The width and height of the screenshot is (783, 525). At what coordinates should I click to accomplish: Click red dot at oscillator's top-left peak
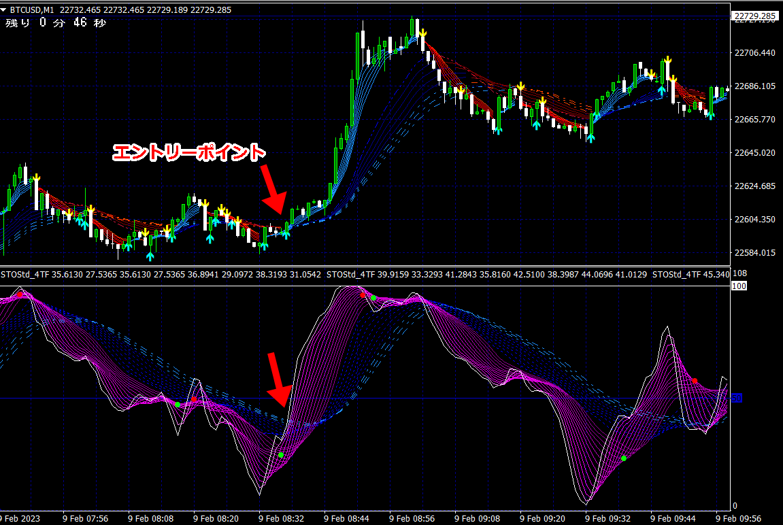tap(20, 294)
